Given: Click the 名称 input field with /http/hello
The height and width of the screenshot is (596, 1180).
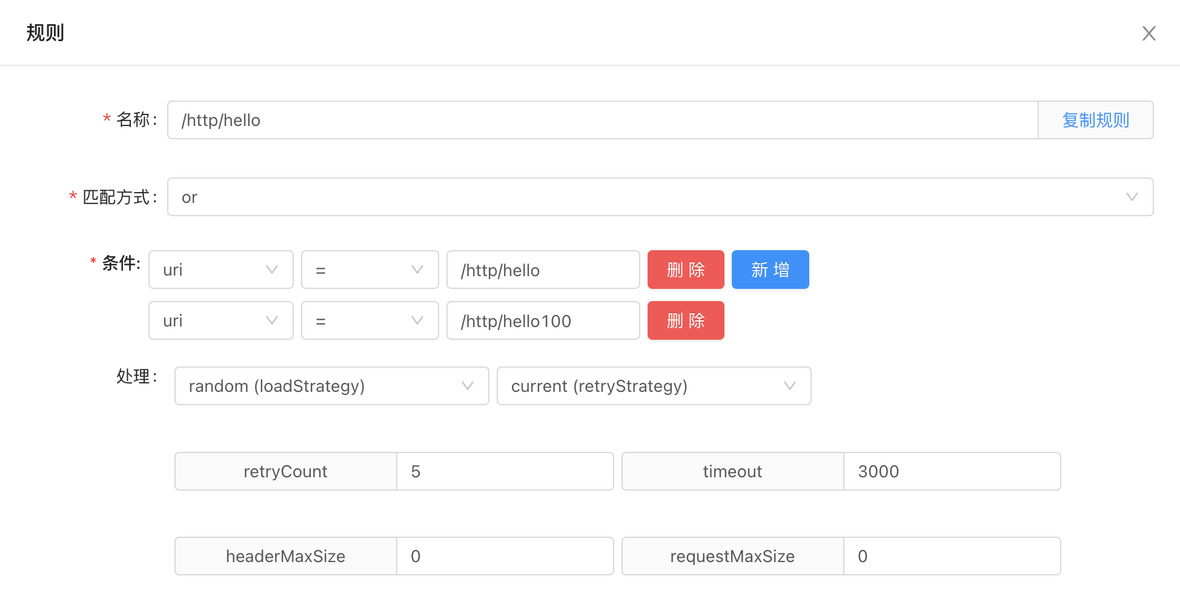Looking at the screenshot, I should pos(603,120).
